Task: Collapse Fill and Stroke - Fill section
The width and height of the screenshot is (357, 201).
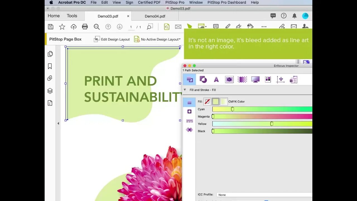Action: pyautogui.click(x=185, y=90)
